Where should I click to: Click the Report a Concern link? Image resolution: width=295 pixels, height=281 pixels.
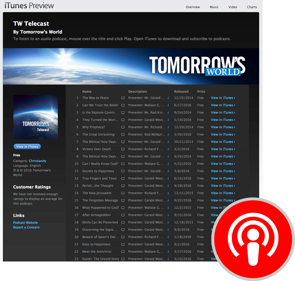pyautogui.click(x=26, y=227)
